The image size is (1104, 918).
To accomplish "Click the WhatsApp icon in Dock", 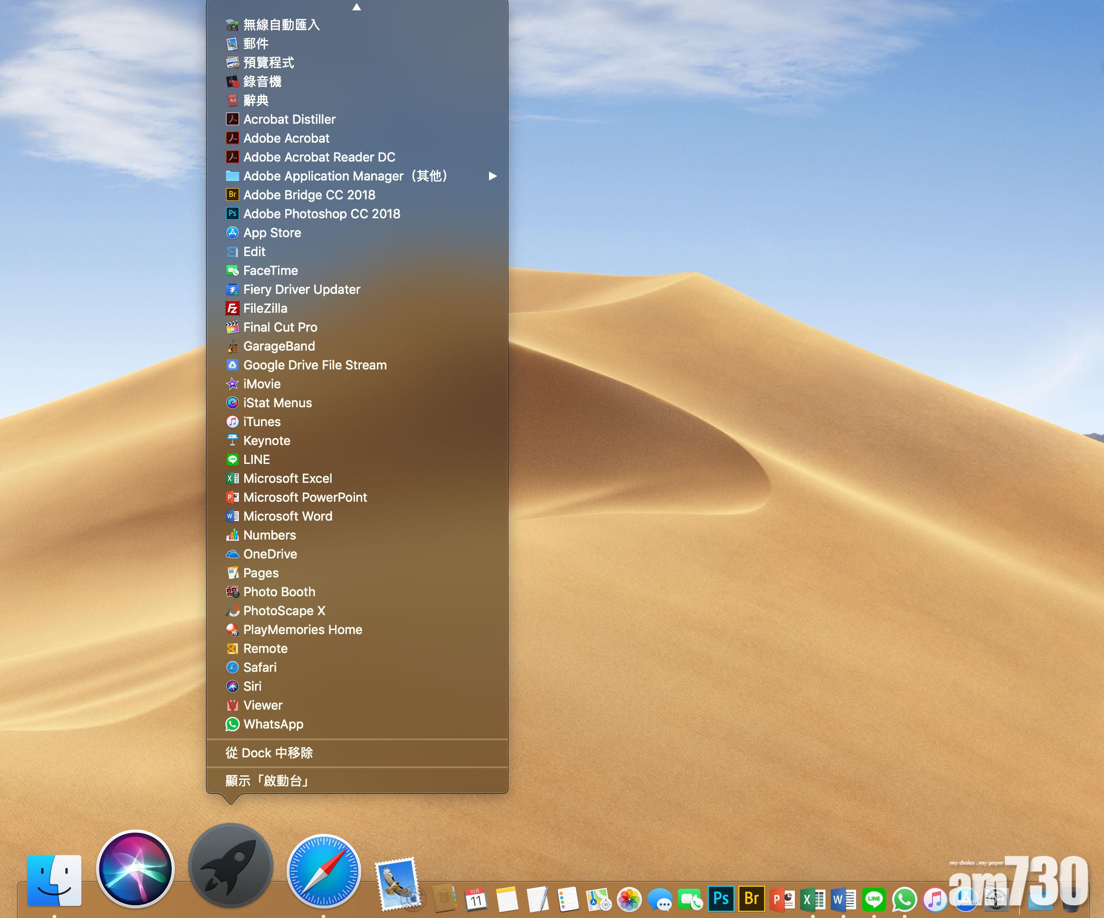I will point(904,900).
